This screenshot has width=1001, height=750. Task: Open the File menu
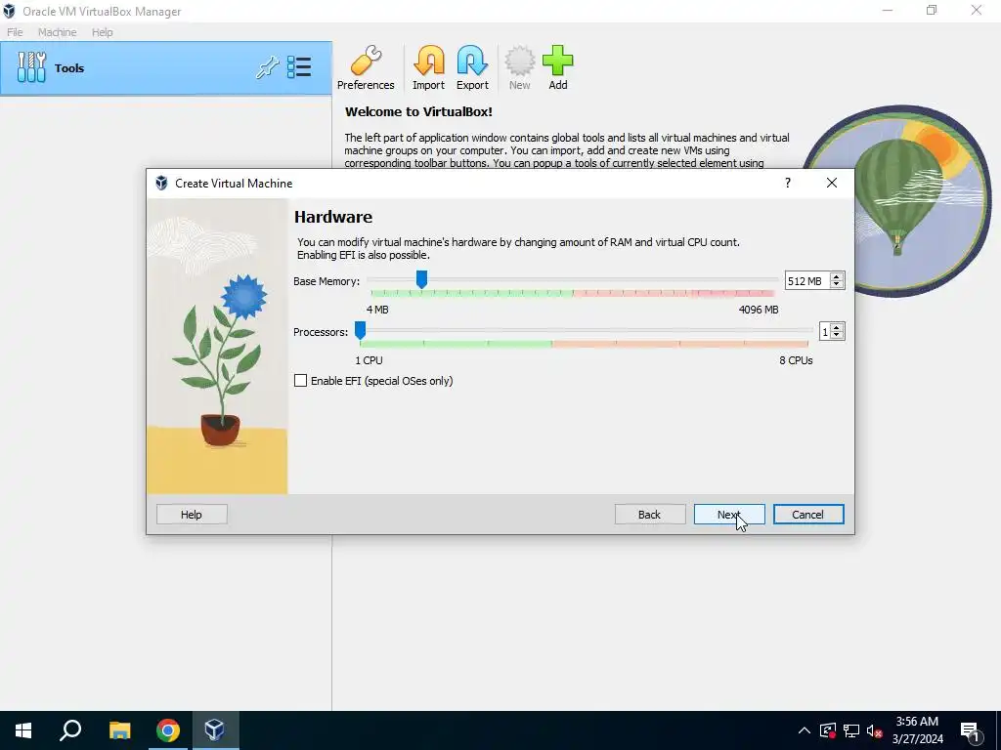coord(15,32)
